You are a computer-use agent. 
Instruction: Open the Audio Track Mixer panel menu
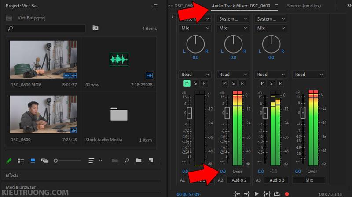276,6
